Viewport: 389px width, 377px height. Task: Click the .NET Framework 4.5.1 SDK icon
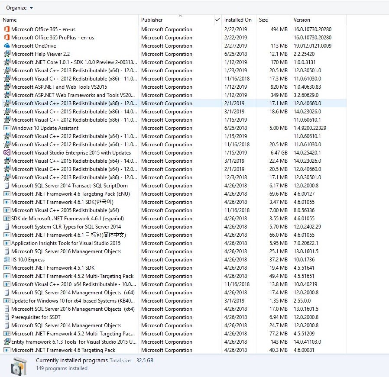[x=7, y=267]
